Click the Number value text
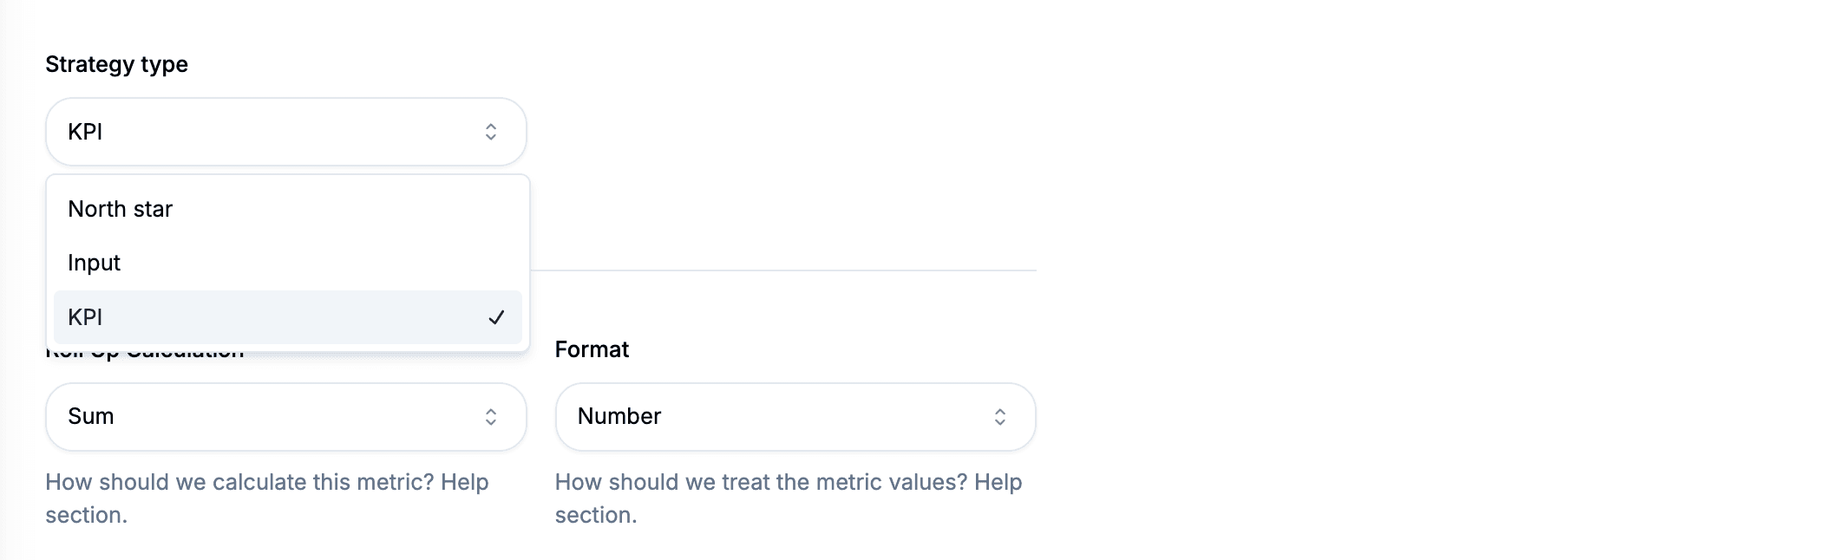This screenshot has width=1846, height=560. click(619, 417)
